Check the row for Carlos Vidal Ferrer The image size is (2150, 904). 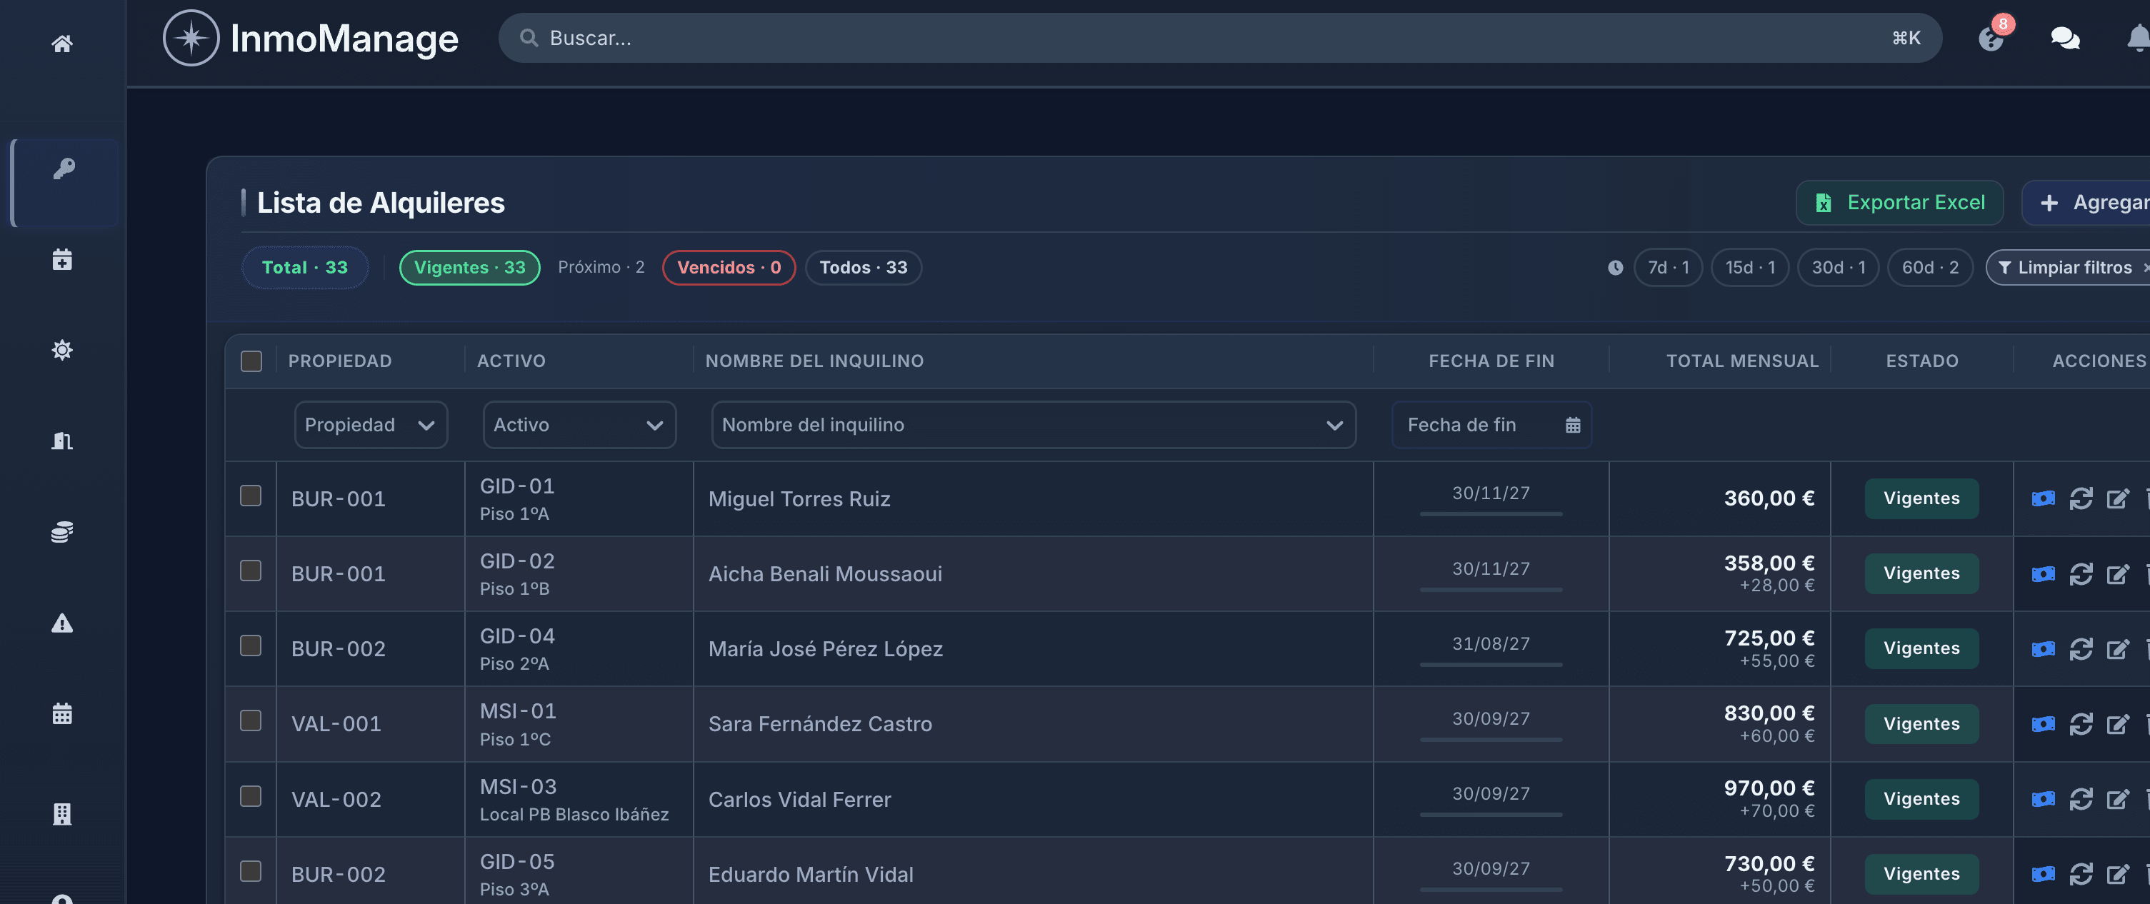(x=251, y=795)
